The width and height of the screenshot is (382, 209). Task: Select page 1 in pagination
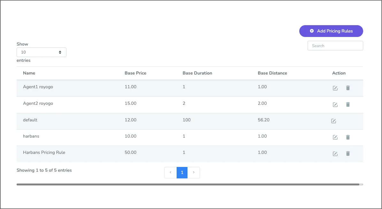click(x=182, y=172)
